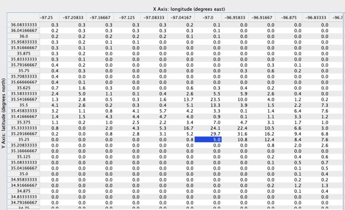
Task: Click the 24.1 value cell
Action: tap(208, 128)
